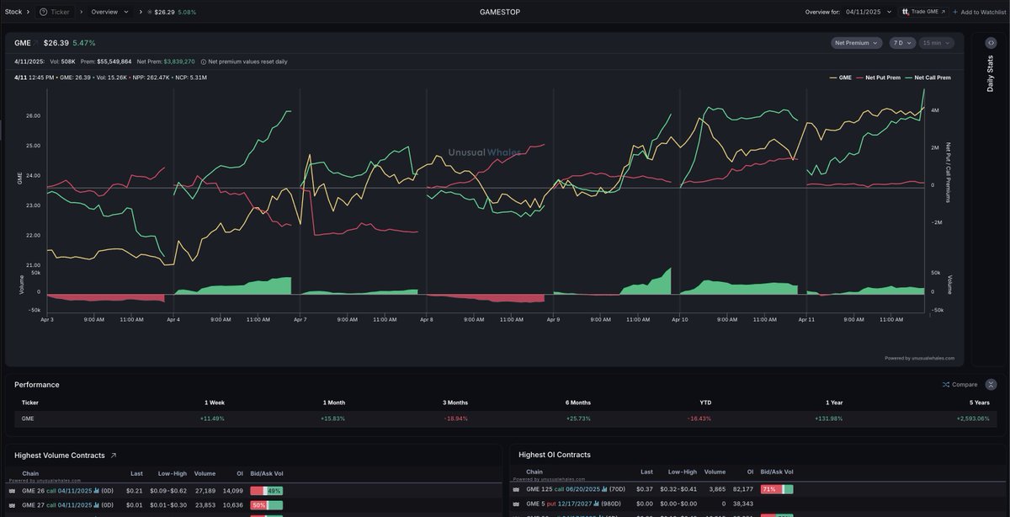Click the Net Prem $3,839,270 value
The width and height of the screenshot is (1010, 517).
pyautogui.click(x=179, y=61)
